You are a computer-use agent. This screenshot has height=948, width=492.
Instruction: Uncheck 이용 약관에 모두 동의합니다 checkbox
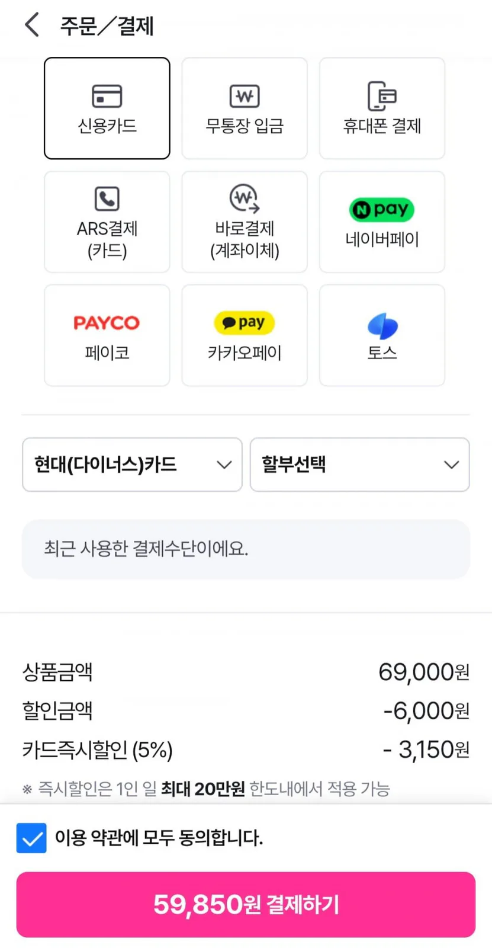click(x=31, y=838)
